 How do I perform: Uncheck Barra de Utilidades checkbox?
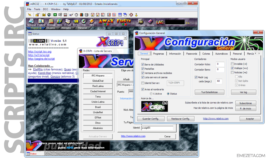(x=143, y=65)
